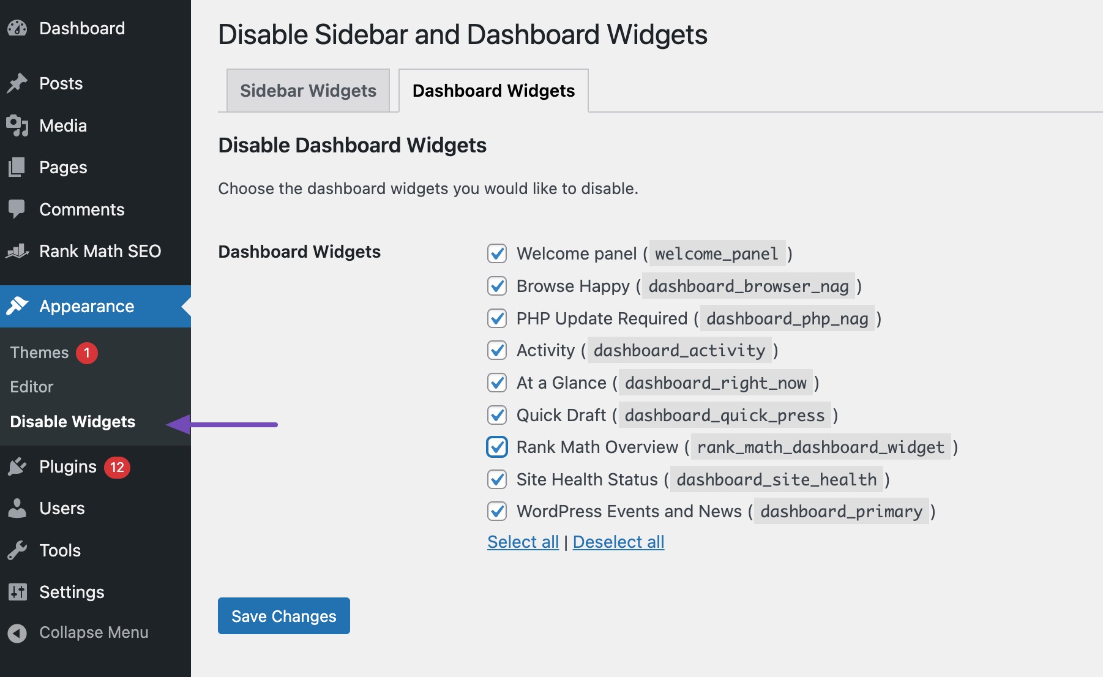Uncheck the Welcome panel checkbox
This screenshot has width=1103, height=677.
click(x=497, y=253)
